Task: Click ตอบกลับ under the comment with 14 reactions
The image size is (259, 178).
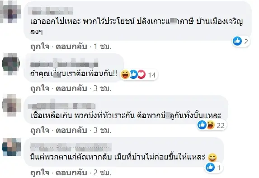Action: tap(71, 89)
